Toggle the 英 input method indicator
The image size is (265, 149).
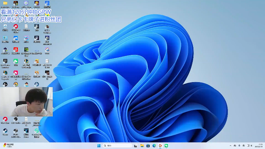click(243, 146)
